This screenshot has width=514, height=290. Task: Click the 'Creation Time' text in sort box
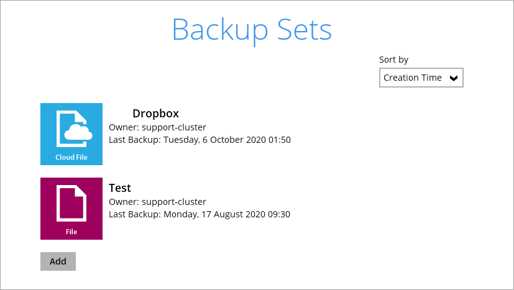tap(413, 78)
